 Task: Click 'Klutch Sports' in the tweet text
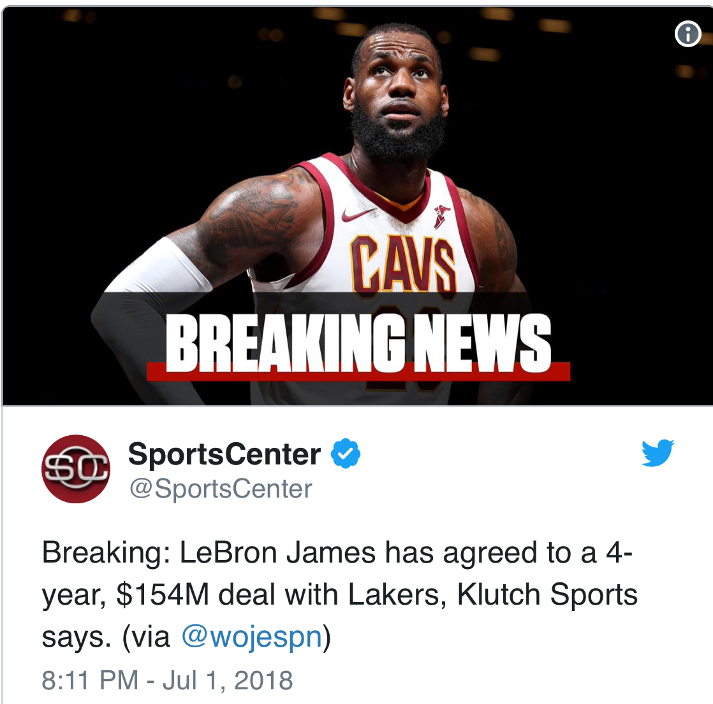tap(547, 594)
